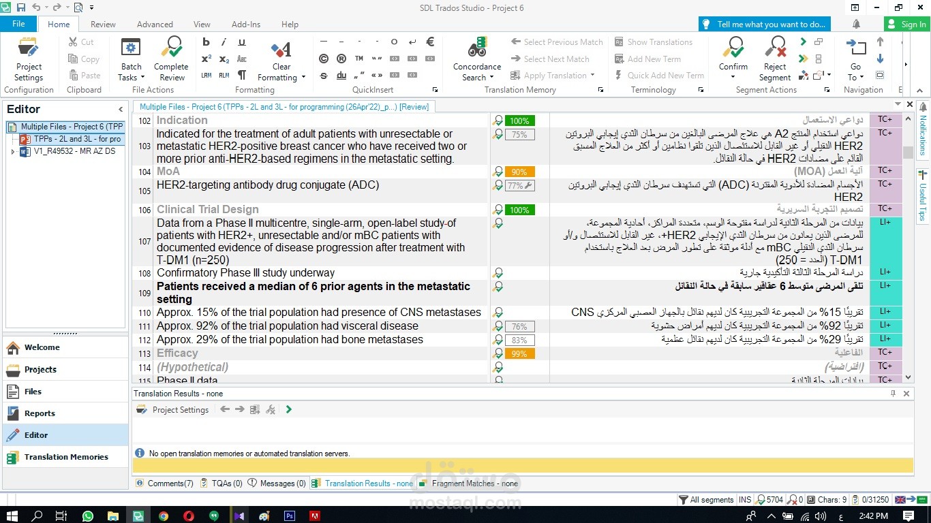The height and width of the screenshot is (523, 931).
Task: Click the editor vertical scrollbar thumb
Action: click(x=908, y=153)
